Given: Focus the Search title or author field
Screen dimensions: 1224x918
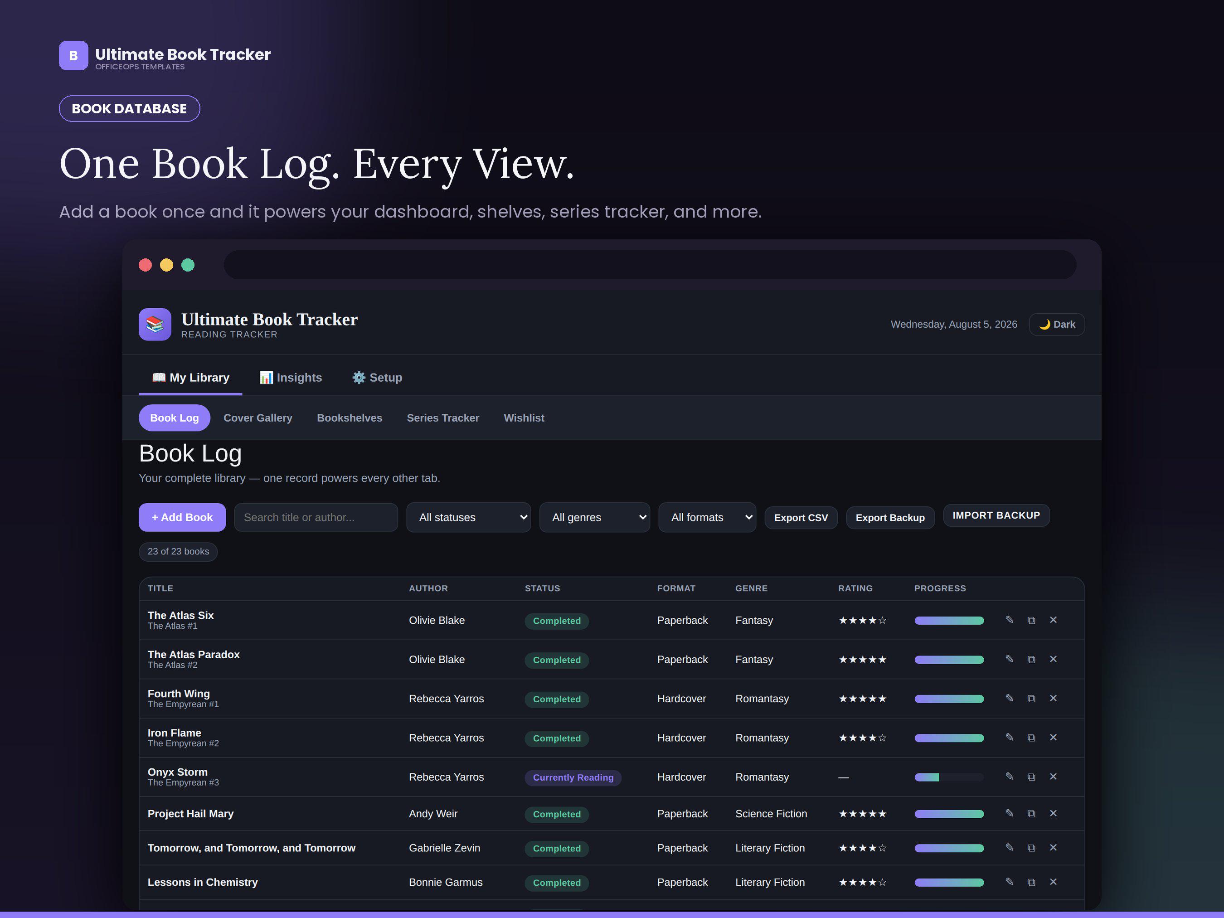Looking at the screenshot, I should 316,517.
